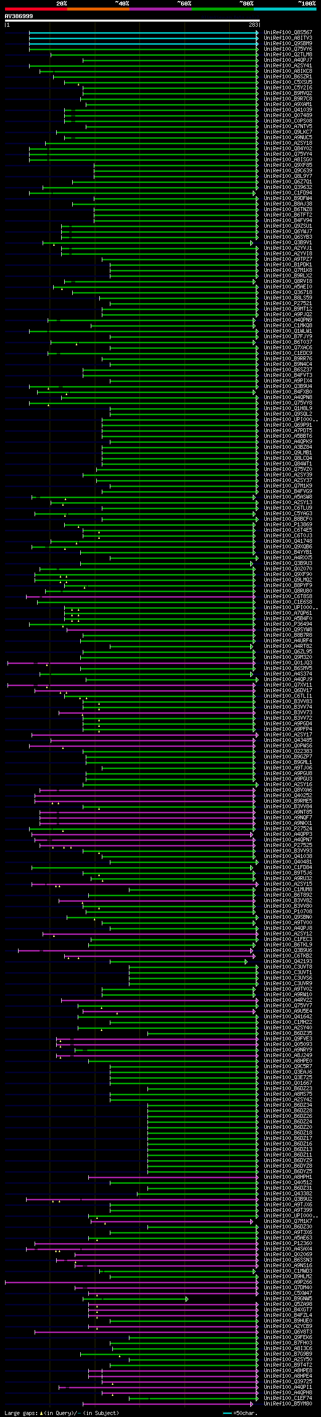
Task: Select hit label UniRef100_Q41039
Action: (x=288, y=110)
